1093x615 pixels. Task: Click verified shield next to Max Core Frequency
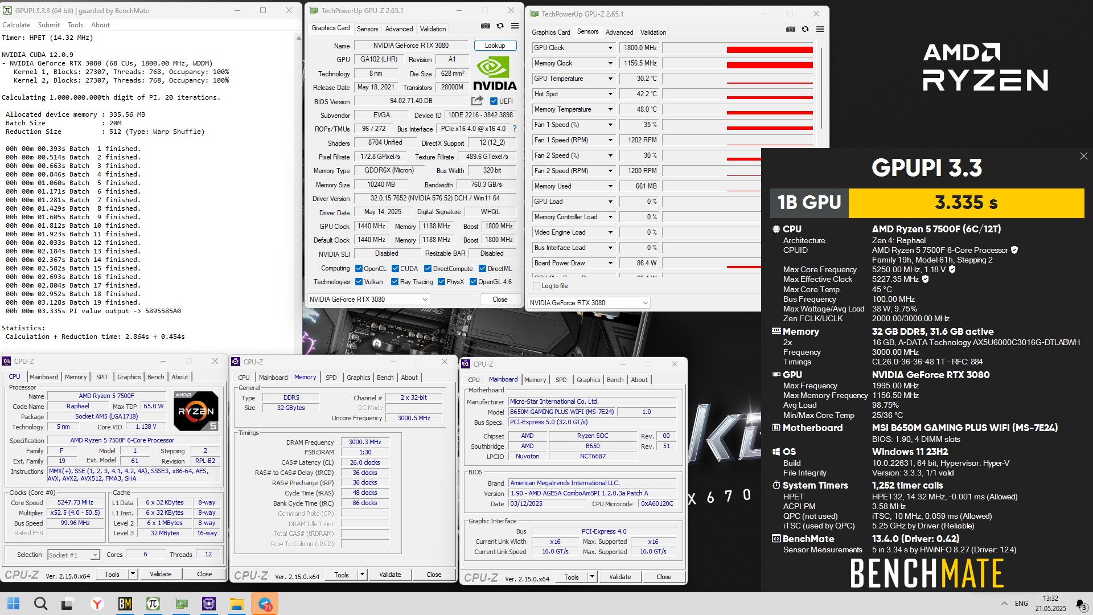tap(952, 269)
